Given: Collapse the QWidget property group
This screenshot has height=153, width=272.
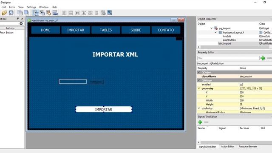Looking at the screenshot, I should (199, 80).
